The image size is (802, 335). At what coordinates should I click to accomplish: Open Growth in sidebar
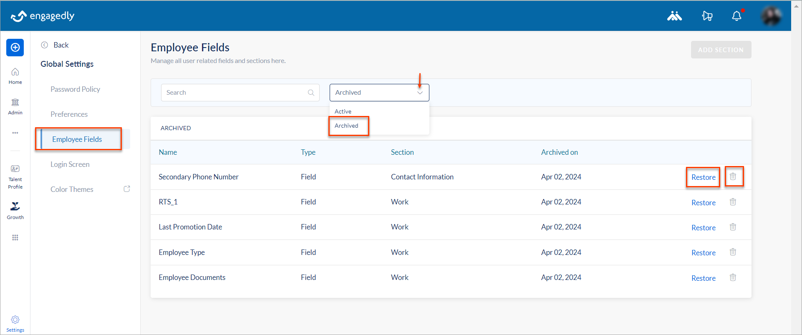tap(15, 211)
